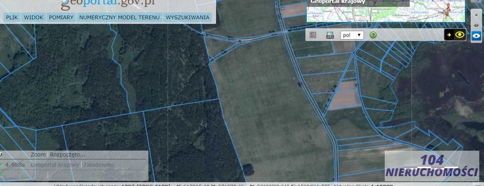Click the green help question mark
Image resolution: width=484 pixels, height=186 pixels.
tap(373, 35)
